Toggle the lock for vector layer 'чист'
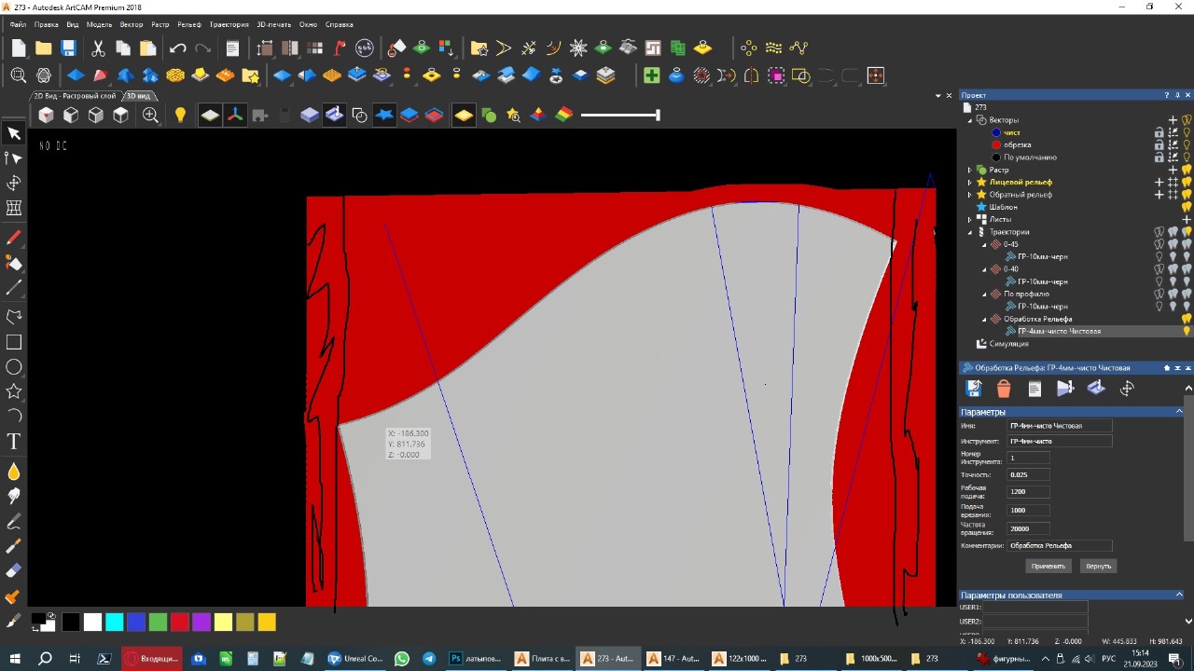1194x671 pixels. pyautogui.click(x=1159, y=132)
